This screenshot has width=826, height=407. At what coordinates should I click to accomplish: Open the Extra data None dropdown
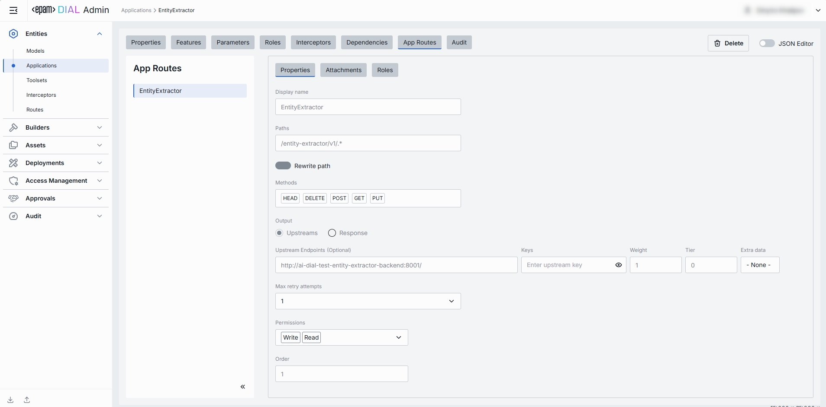click(x=760, y=265)
